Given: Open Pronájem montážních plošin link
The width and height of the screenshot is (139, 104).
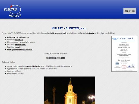Looking at the screenshot, I should pyautogui.click(x=20, y=50).
